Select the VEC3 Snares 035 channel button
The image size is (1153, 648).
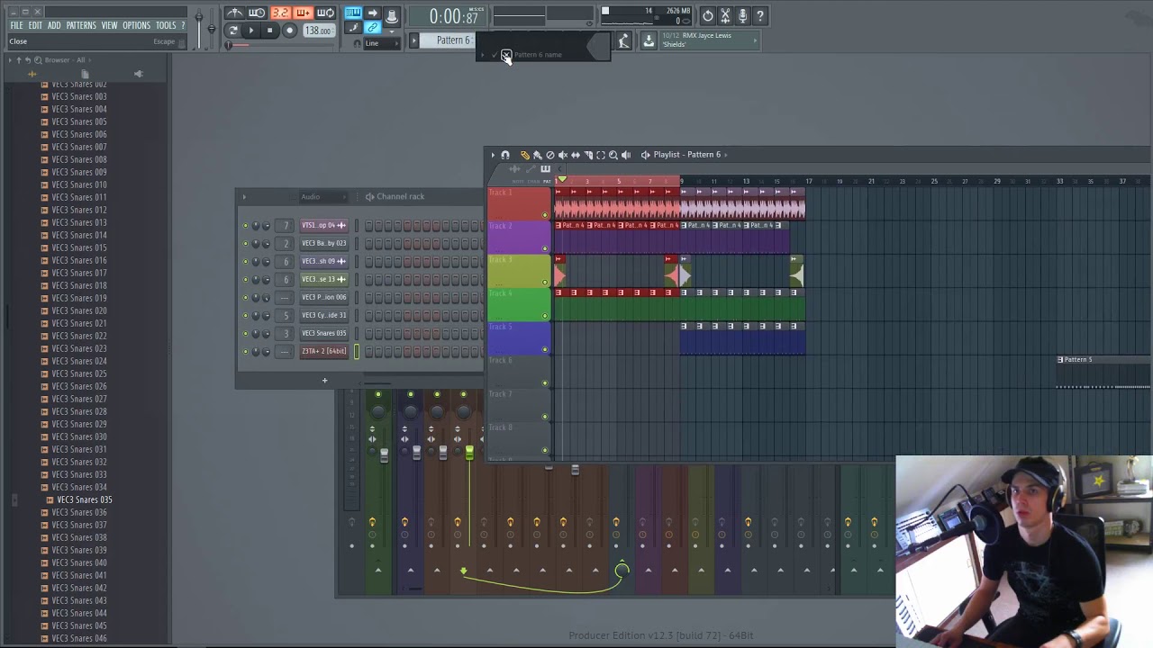[x=323, y=333]
